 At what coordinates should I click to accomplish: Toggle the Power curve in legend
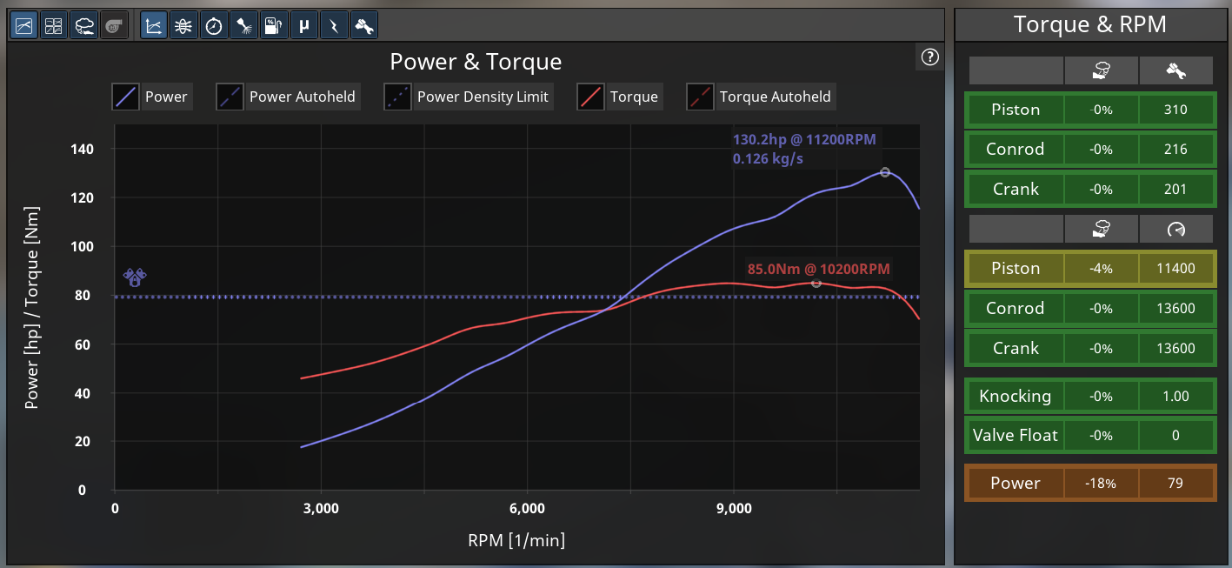(x=150, y=97)
